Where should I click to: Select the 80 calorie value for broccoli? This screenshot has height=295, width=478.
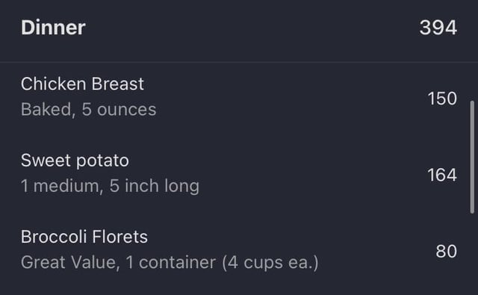click(447, 252)
